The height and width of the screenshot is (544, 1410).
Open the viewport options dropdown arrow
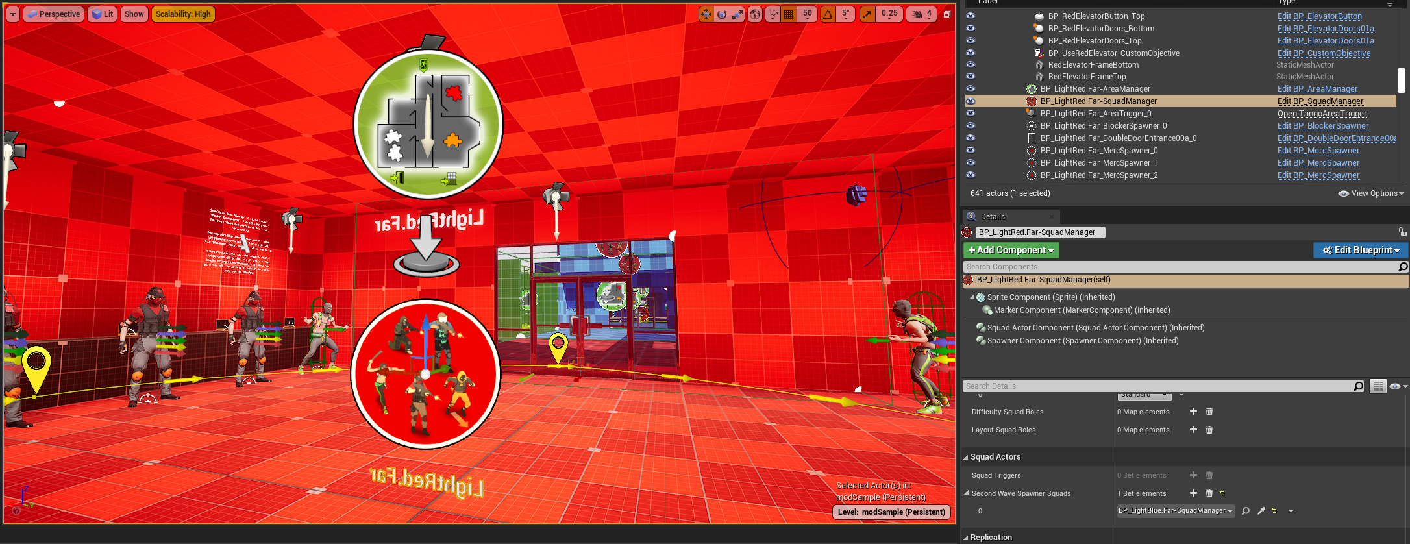point(13,14)
